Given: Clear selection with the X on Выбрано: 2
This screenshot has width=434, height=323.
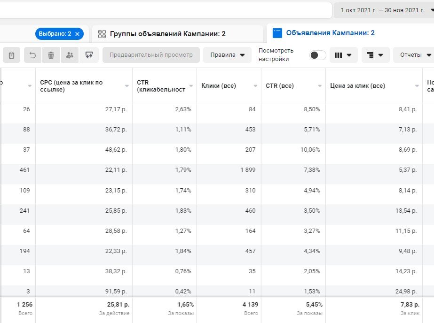Looking at the screenshot, I should click(78, 34).
